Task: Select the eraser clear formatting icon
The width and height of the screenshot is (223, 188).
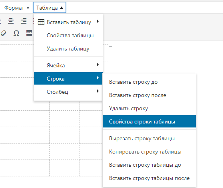Action: [x=3, y=33]
